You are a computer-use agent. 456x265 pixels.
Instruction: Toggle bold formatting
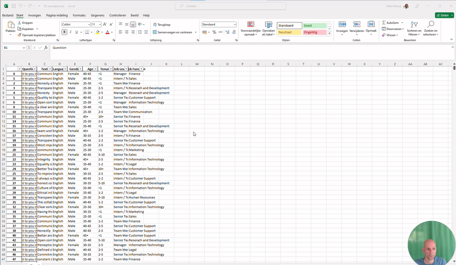click(x=64, y=32)
